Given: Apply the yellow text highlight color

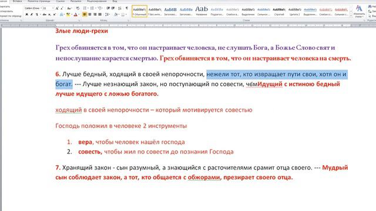Looking at the screenshot, I should (x=68, y=15).
